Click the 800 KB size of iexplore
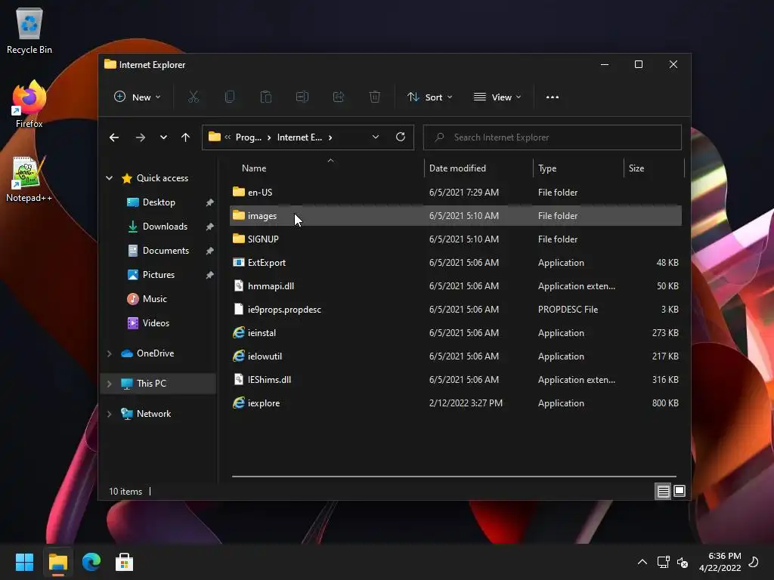 pyautogui.click(x=665, y=403)
